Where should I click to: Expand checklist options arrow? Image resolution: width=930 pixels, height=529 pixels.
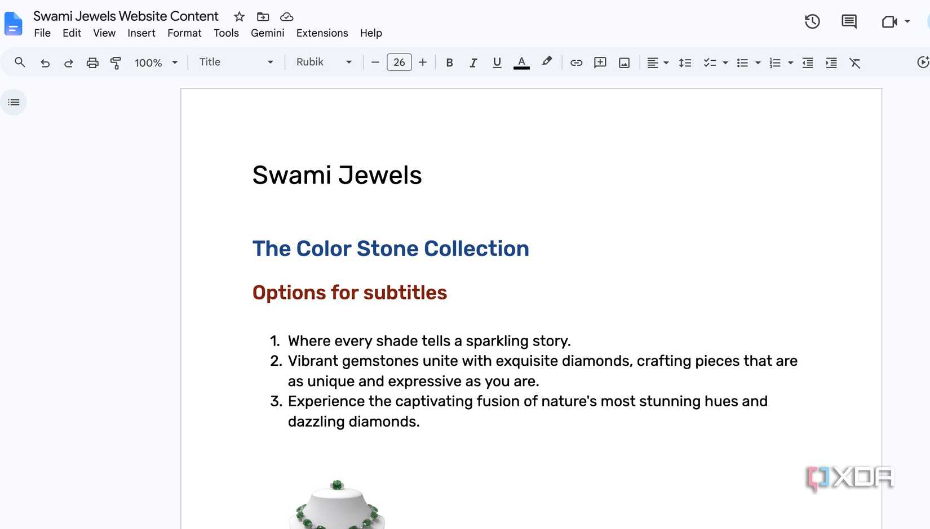725,63
